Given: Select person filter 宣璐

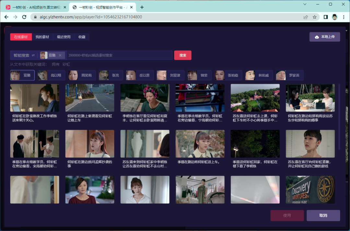Looking at the screenshot, I should 22,75.
